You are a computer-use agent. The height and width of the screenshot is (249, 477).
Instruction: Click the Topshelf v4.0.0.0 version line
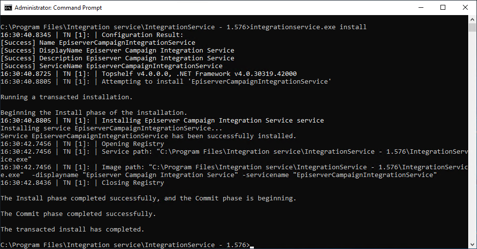[x=199, y=74]
